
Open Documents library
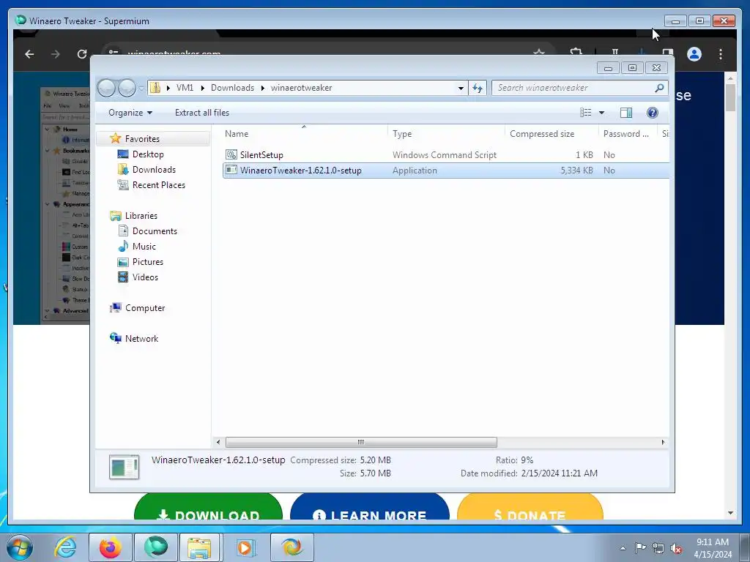[x=155, y=231]
